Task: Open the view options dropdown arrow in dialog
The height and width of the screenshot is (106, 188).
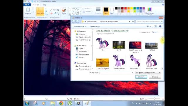Action: pyautogui.click(x=151, y=26)
